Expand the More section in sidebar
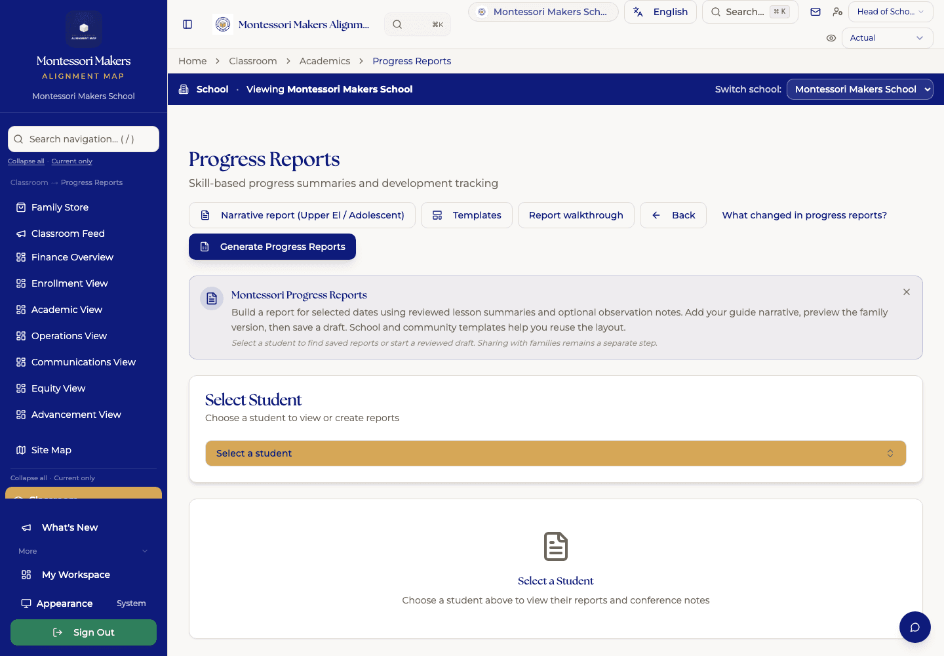944x656 pixels. click(83, 551)
